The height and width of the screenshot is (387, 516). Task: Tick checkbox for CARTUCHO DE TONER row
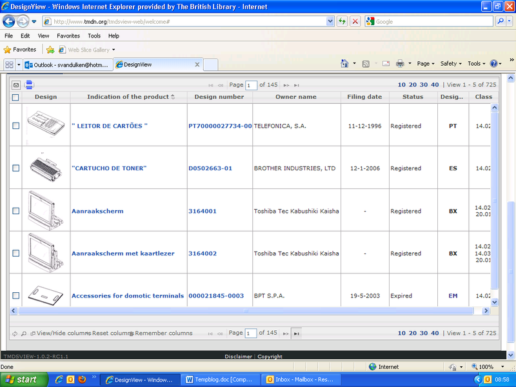pyautogui.click(x=15, y=168)
